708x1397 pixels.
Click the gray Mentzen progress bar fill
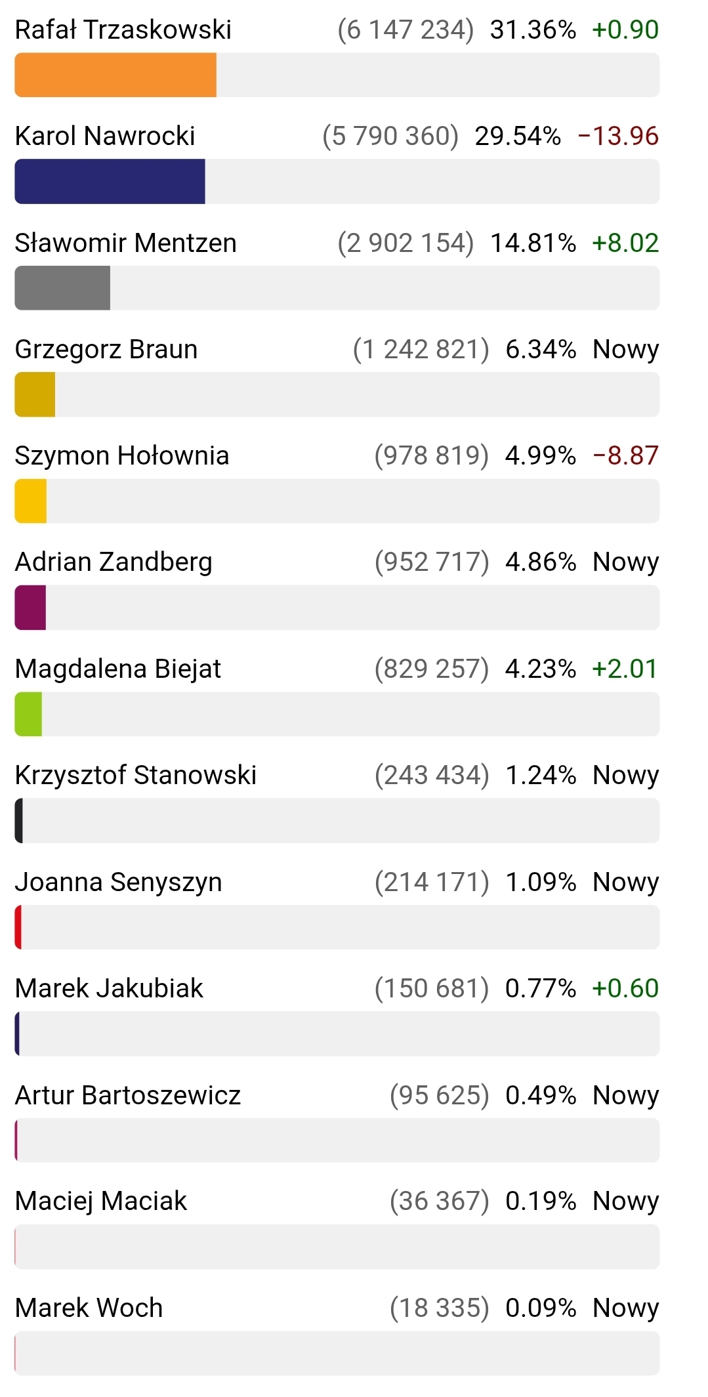pyautogui.click(x=62, y=287)
